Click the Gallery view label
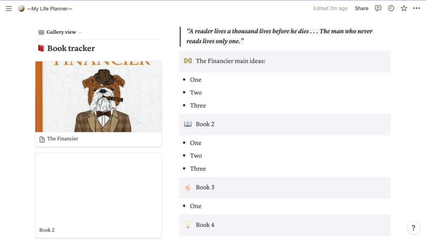426x240 pixels. [61, 32]
